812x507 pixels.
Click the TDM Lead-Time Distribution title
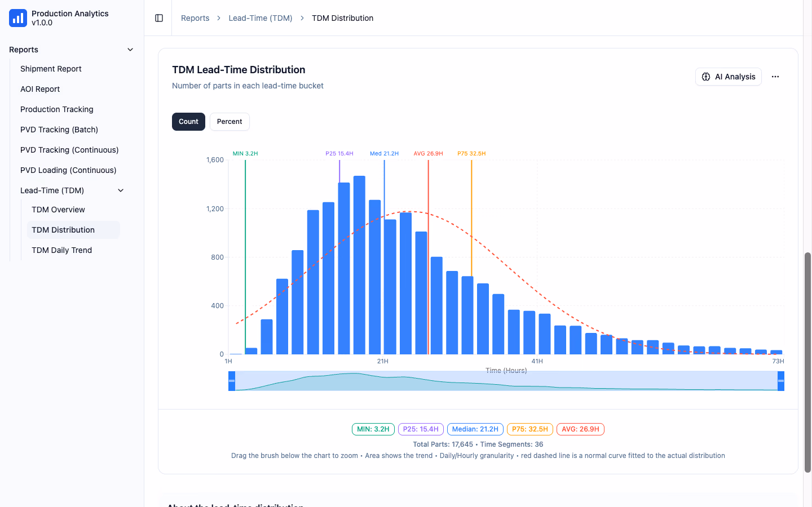click(239, 70)
